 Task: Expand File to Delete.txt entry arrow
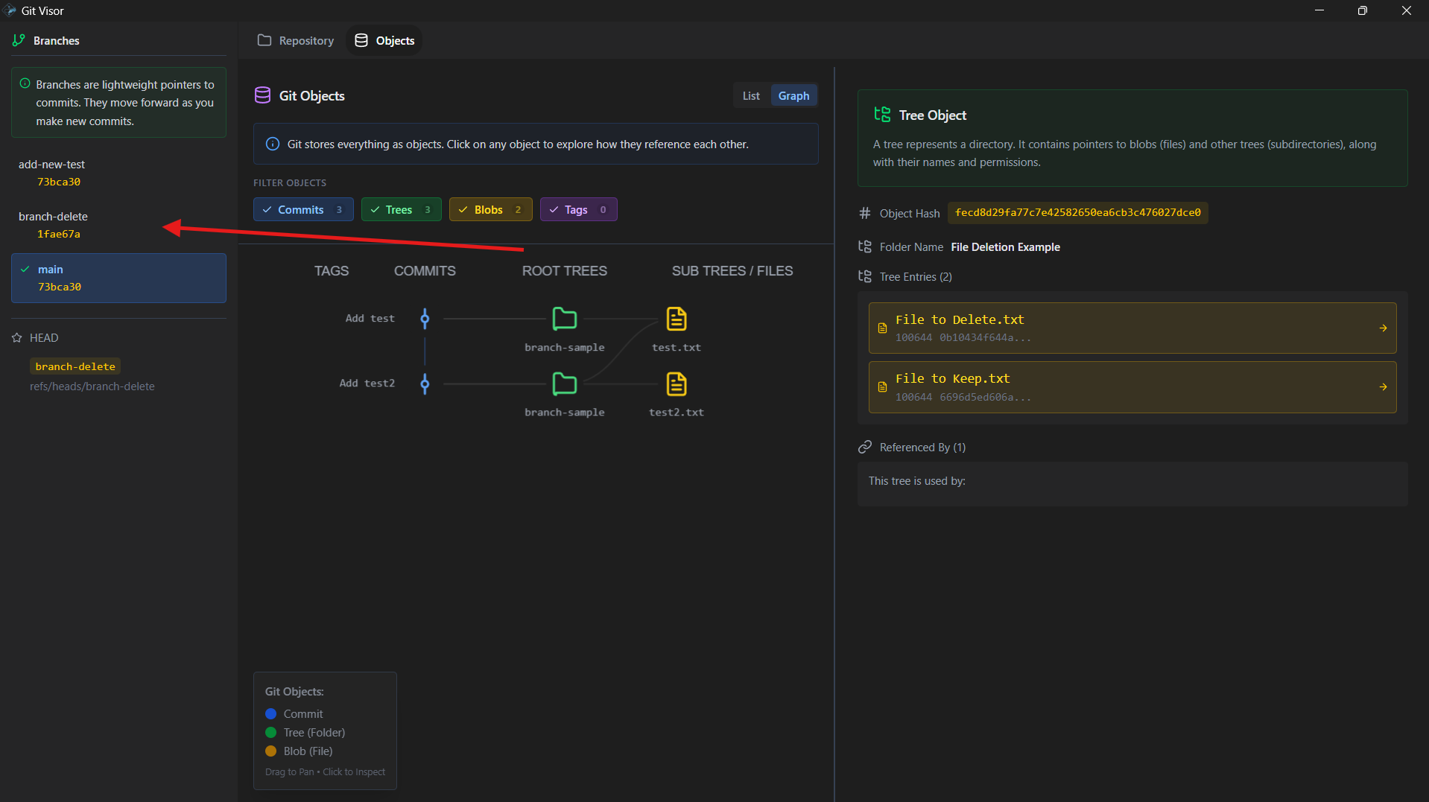1383,328
